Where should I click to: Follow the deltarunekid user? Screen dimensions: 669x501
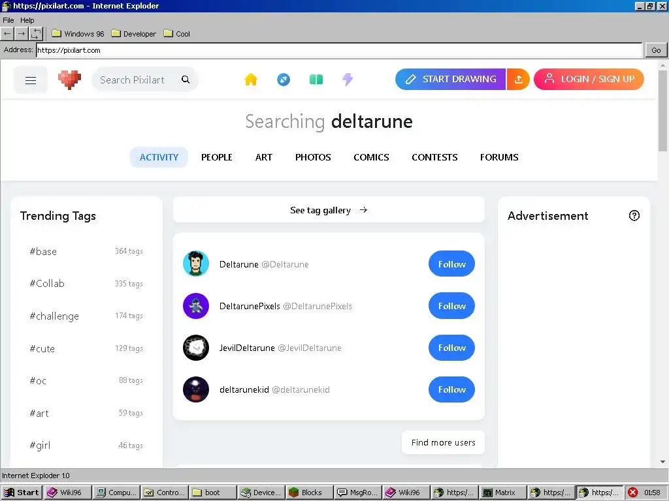[x=451, y=389]
